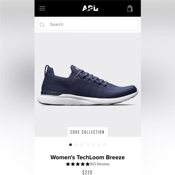Click the Search input field
Viewport: 175px width, 175px height.
(x=87, y=25)
